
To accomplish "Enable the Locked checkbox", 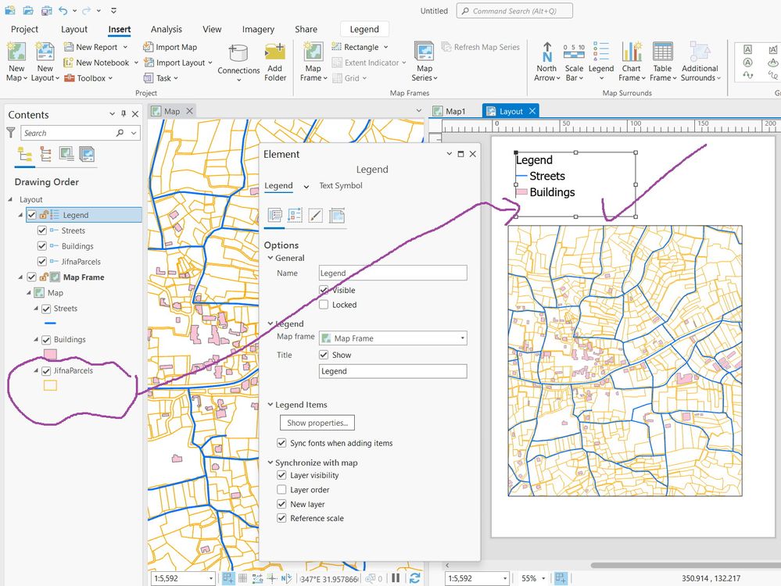I will pos(324,305).
